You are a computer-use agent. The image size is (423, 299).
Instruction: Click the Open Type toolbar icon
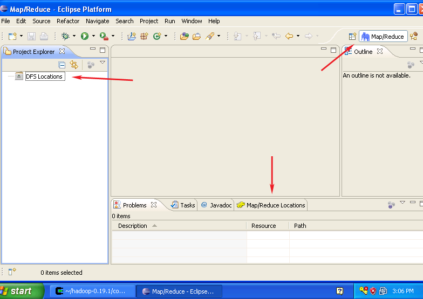pos(185,36)
